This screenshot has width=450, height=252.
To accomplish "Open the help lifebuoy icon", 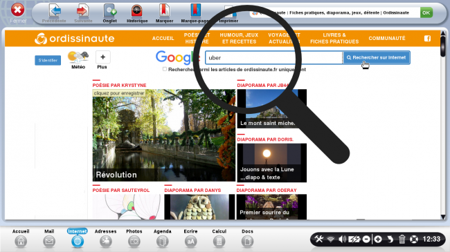I will (x=414, y=239).
